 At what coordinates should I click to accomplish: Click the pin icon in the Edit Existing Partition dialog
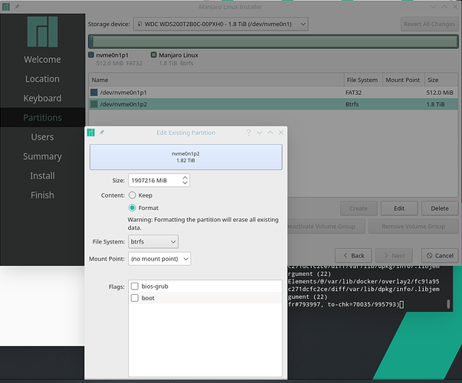pyautogui.click(x=102, y=133)
